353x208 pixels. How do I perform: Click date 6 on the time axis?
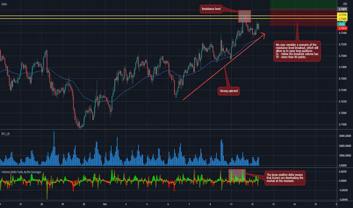pyautogui.click(x=168, y=204)
